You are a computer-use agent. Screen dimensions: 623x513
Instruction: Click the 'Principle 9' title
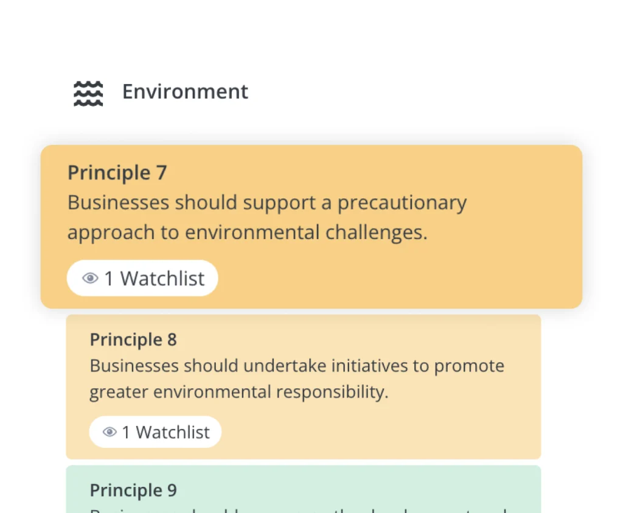(x=133, y=490)
